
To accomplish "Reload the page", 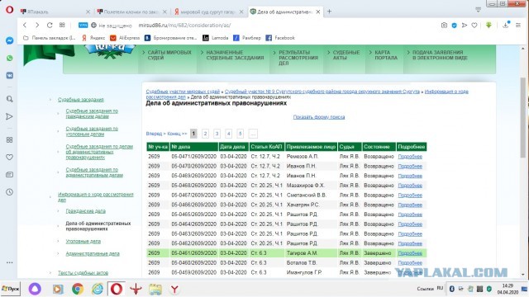I will tap(50, 26).
